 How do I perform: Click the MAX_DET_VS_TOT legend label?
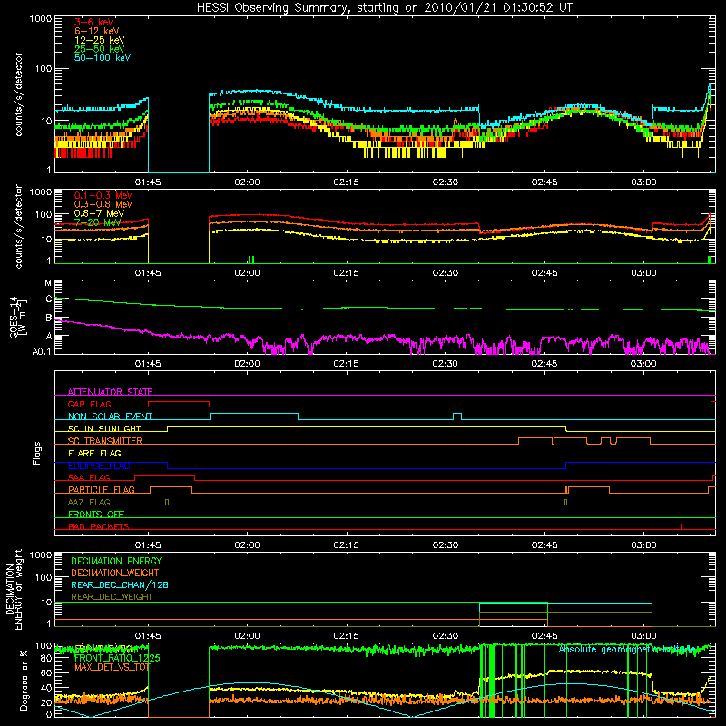(x=113, y=667)
